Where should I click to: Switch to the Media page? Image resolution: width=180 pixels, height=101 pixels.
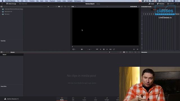click(62, 99)
